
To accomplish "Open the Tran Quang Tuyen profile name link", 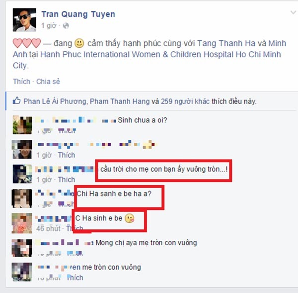I will pos(78,14).
